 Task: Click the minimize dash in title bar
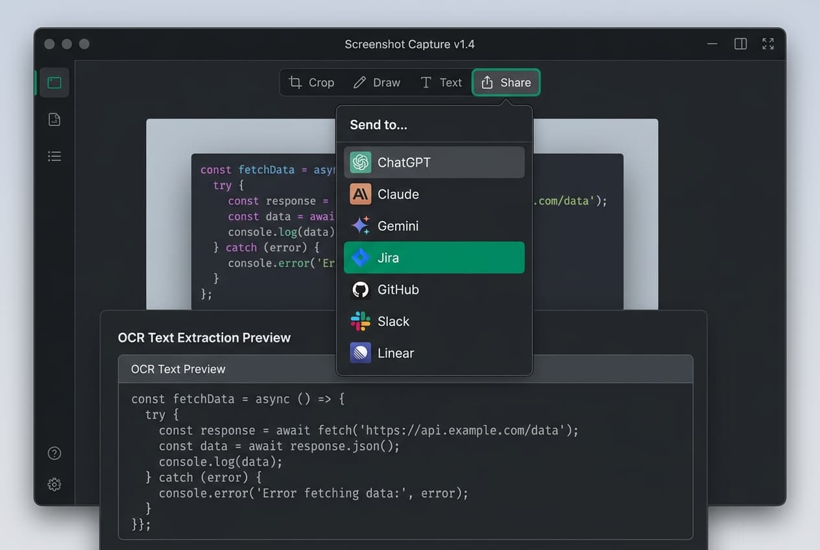[712, 44]
